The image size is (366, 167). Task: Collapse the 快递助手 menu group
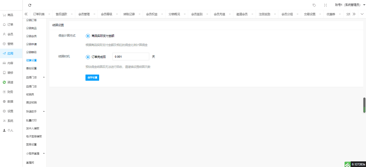point(44,111)
